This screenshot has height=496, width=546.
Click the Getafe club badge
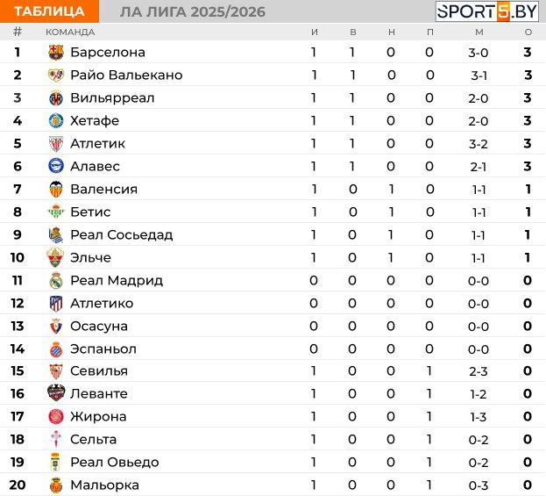56,120
